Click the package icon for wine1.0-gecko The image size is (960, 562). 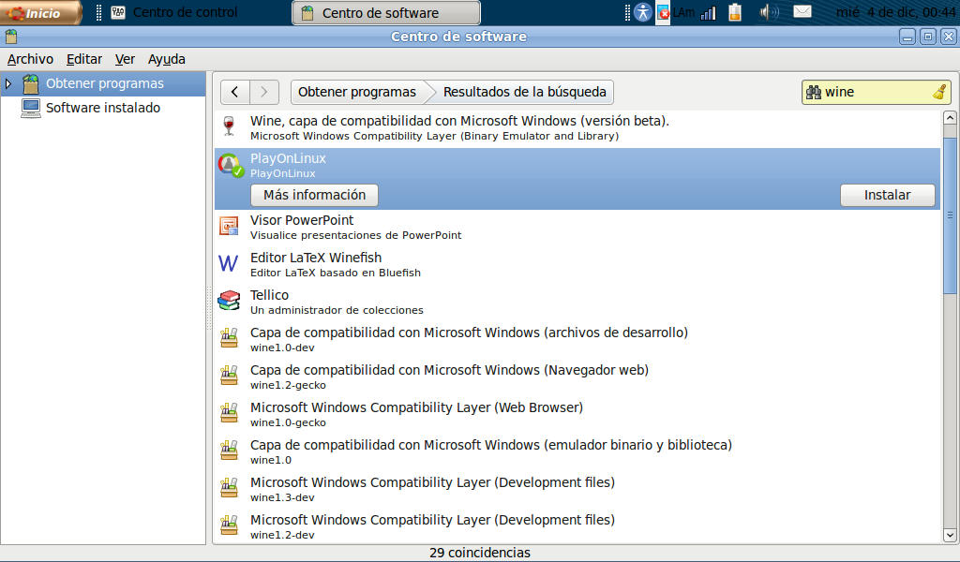[229, 412]
